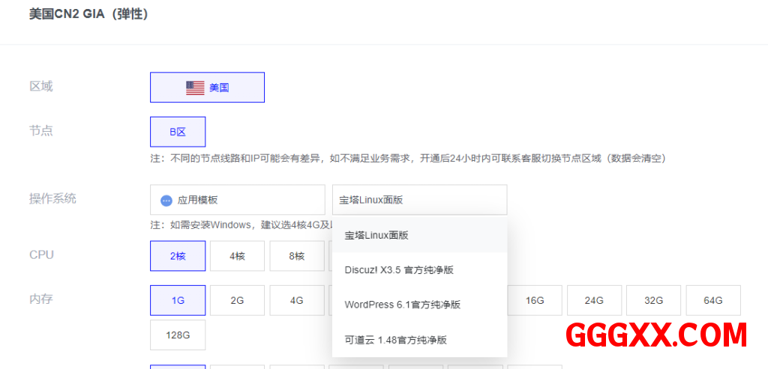Pick the 16G memory option
This screenshot has height=369, width=768.
tap(535, 300)
